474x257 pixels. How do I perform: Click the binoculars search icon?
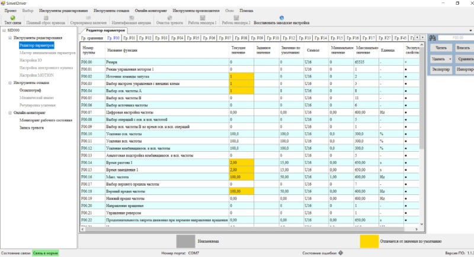pos(432,38)
